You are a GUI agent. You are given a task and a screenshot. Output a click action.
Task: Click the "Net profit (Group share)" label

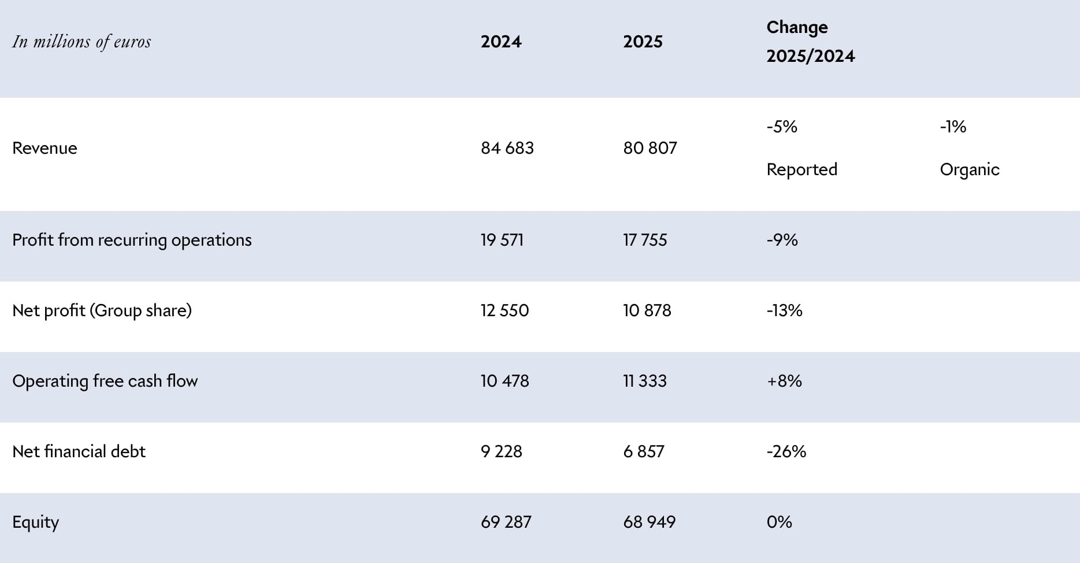102,310
